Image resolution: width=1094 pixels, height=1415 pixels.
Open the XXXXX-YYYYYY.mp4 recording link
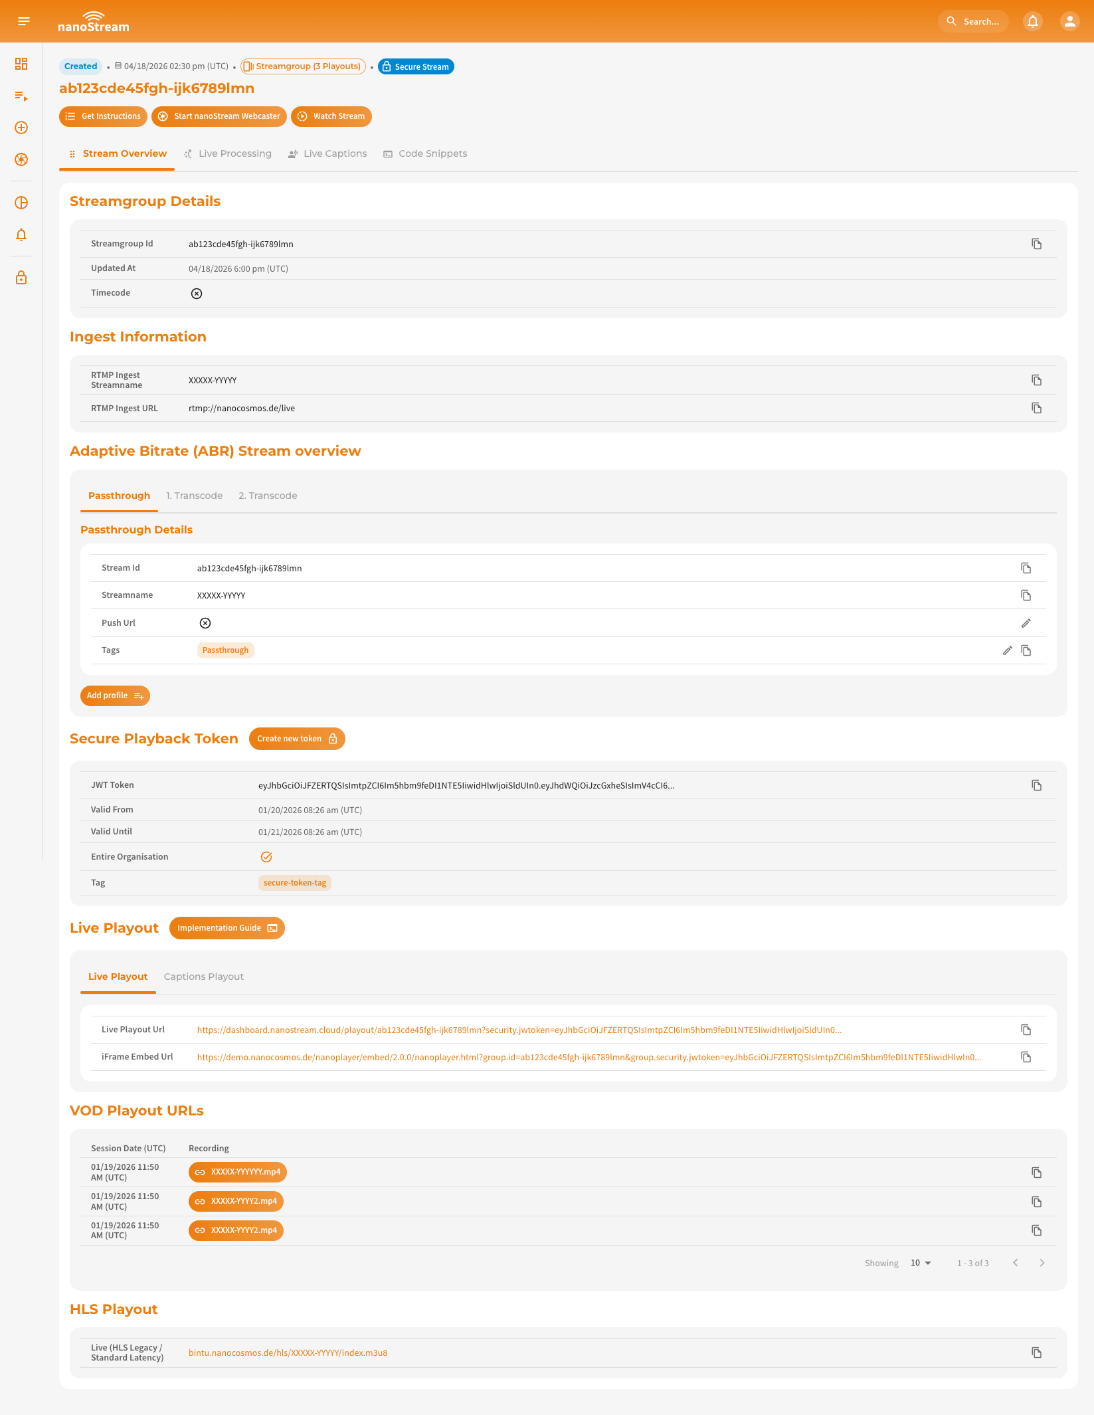[x=237, y=1172]
